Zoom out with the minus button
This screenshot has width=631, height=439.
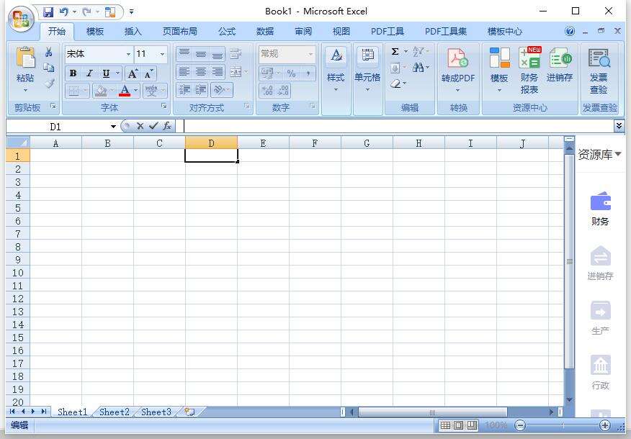click(520, 425)
